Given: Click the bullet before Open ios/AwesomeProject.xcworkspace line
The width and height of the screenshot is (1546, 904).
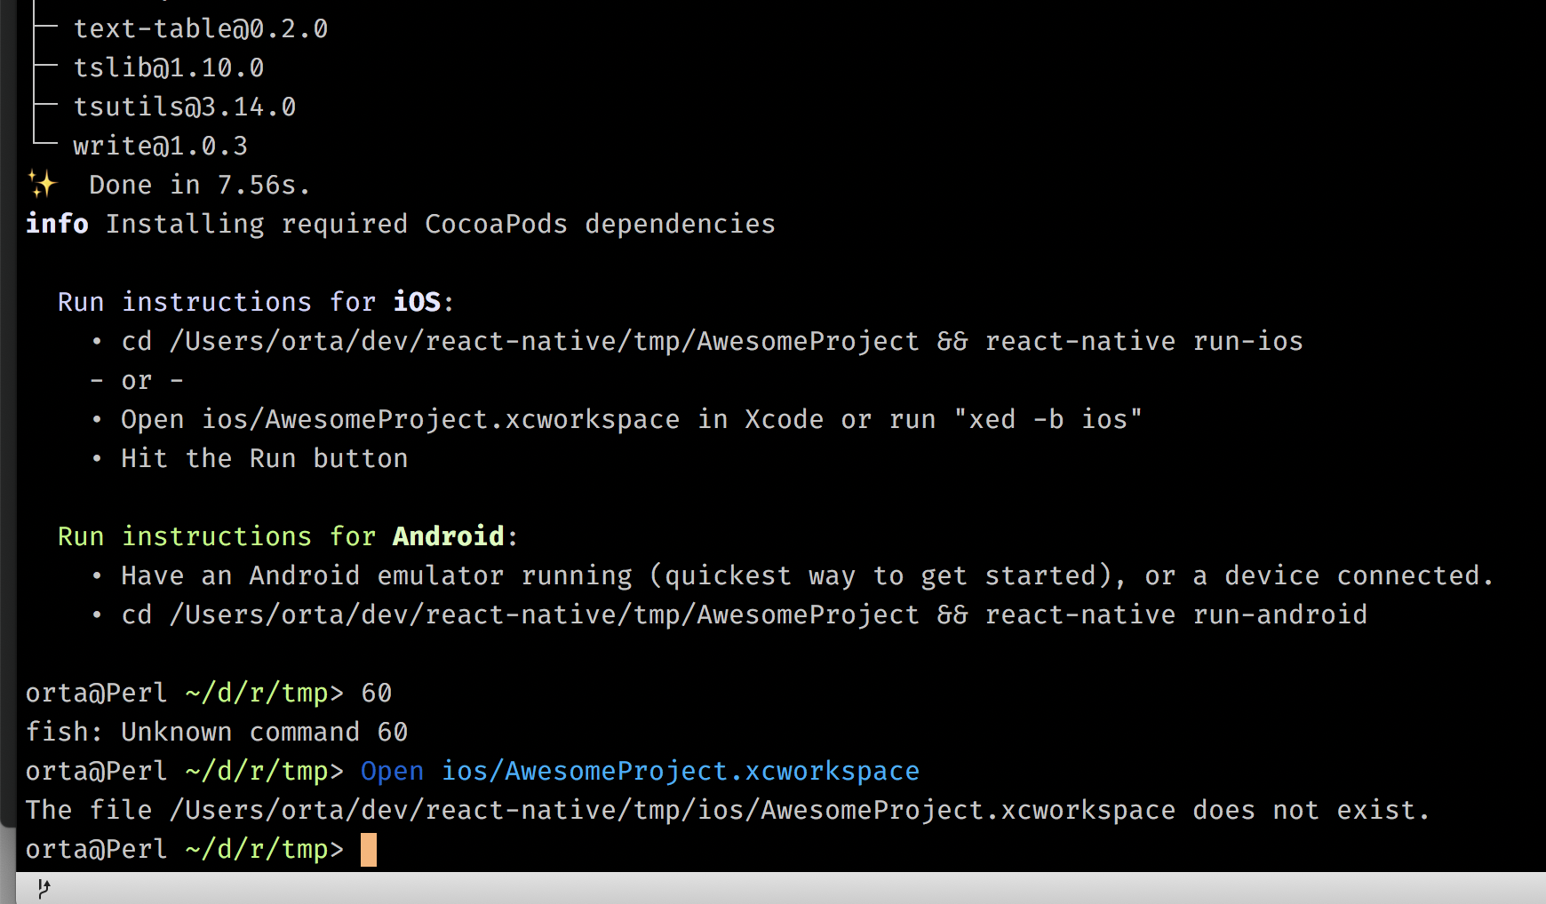Looking at the screenshot, I should [98, 418].
